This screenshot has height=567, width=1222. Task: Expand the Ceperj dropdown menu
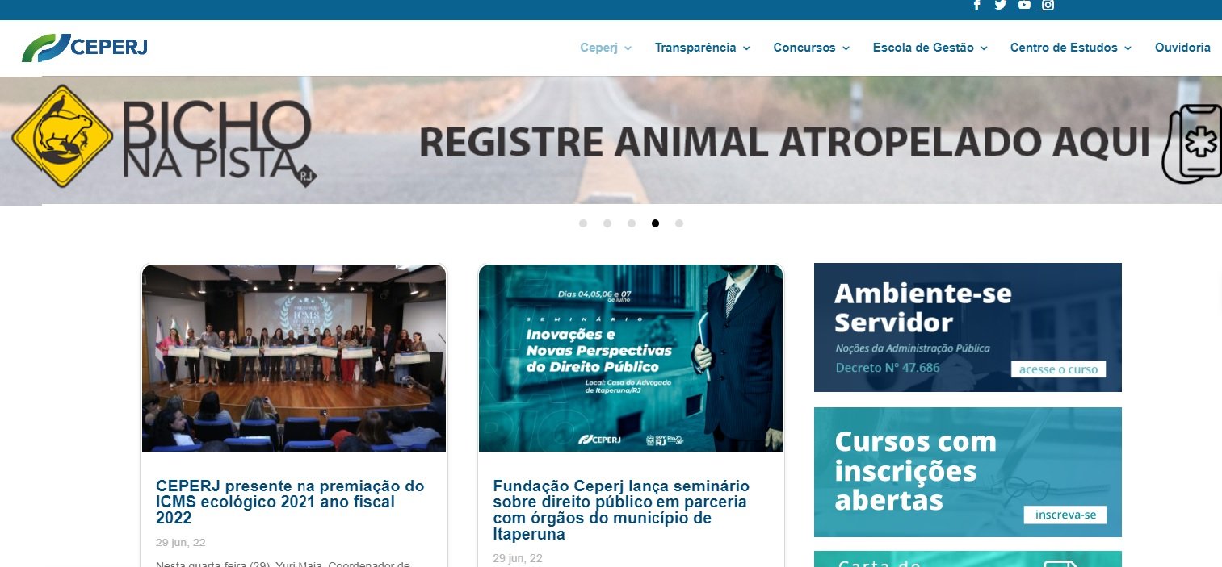coord(606,48)
